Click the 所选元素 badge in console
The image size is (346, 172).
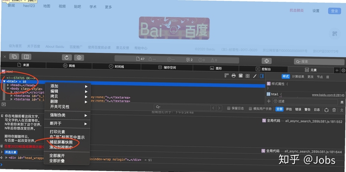(x=11, y=152)
